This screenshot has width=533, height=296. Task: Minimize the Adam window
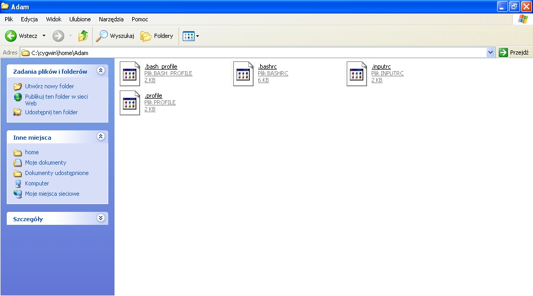coord(502,6)
